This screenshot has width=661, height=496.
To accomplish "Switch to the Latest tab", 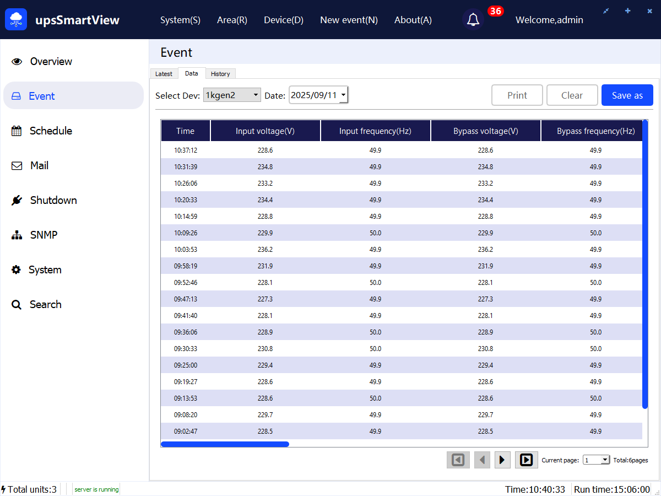I will pyautogui.click(x=164, y=74).
